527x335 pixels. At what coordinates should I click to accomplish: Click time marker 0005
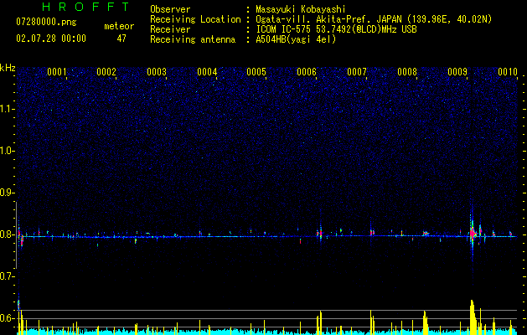tap(256, 72)
